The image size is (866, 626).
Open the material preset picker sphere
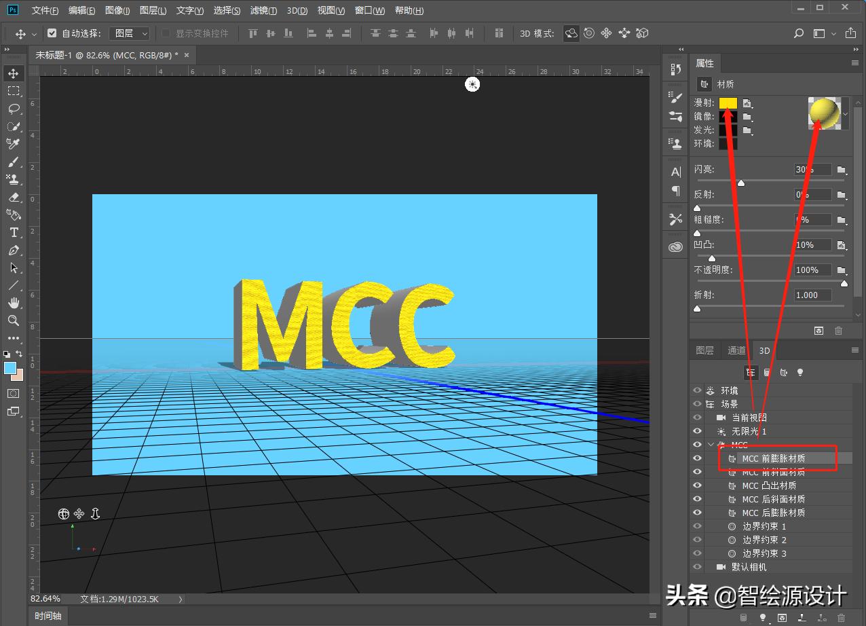(x=824, y=113)
